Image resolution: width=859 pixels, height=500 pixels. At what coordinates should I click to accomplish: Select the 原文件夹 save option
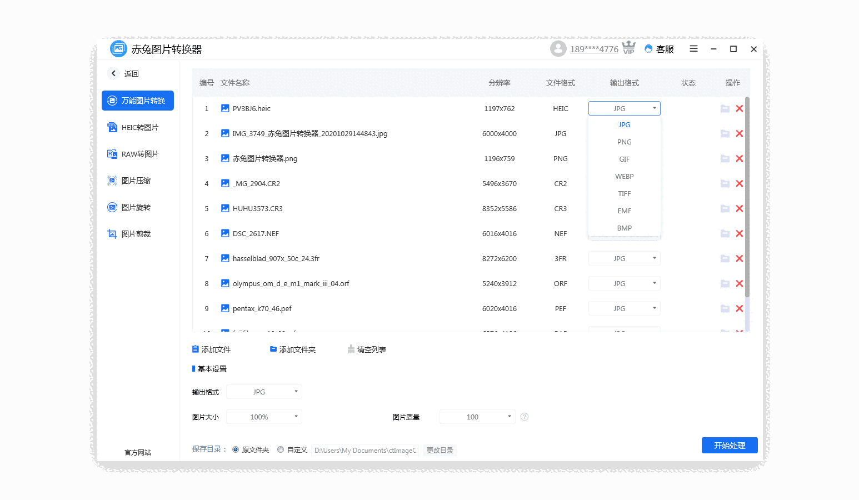(235, 449)
